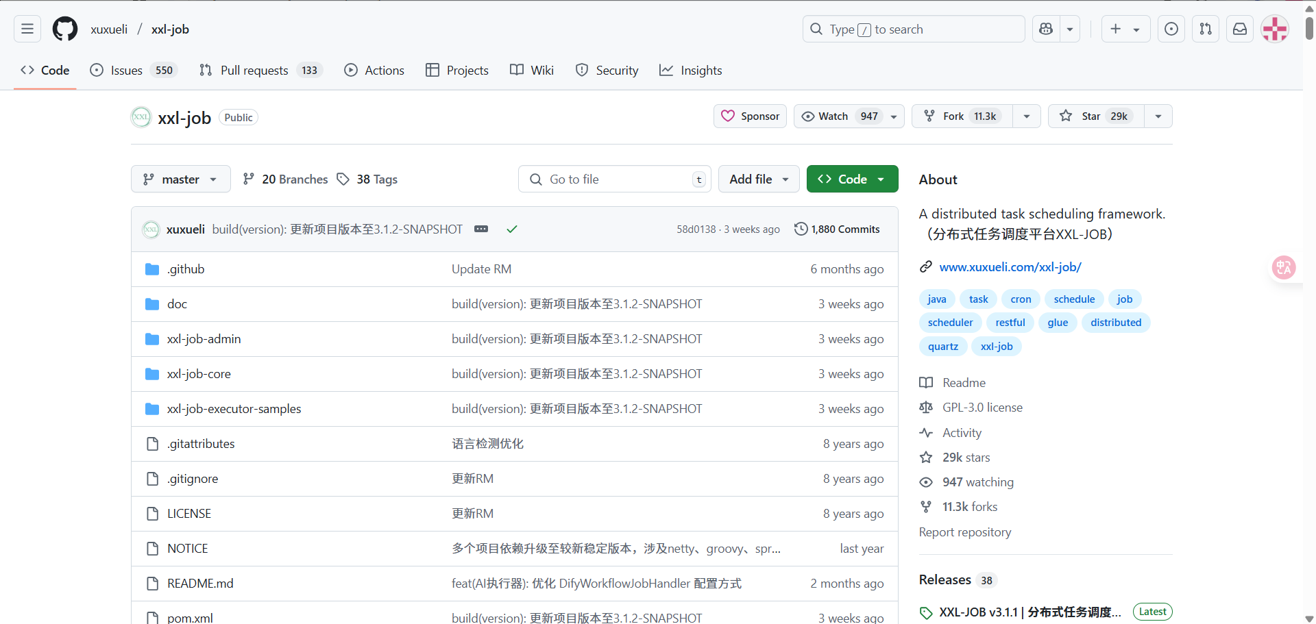Image resolution: width=1316 pixels, height=624 pixels.
Task: View the 1,880 Commits history
Action: click(837, 229)
